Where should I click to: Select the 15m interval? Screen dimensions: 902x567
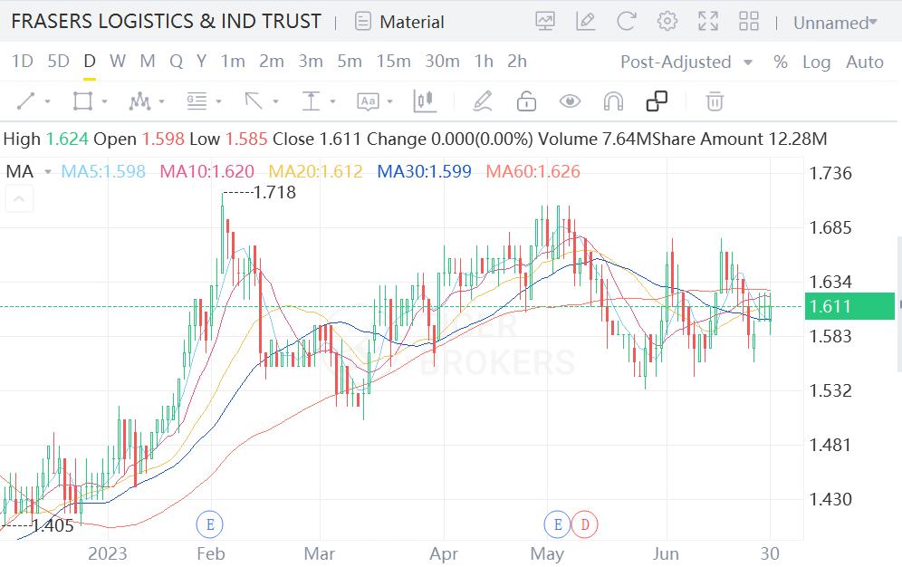(393, 61)
